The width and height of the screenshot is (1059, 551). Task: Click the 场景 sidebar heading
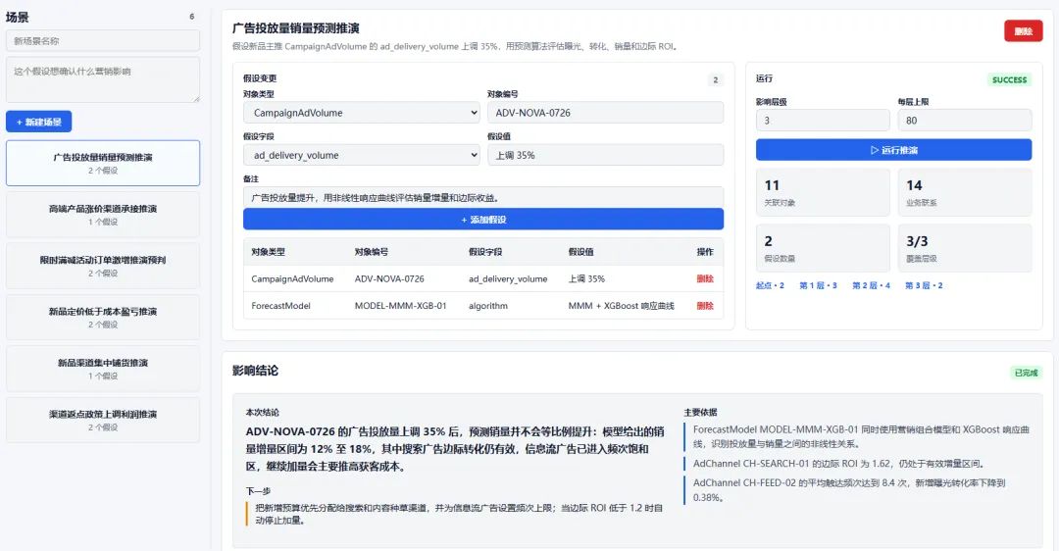point(18,17)
